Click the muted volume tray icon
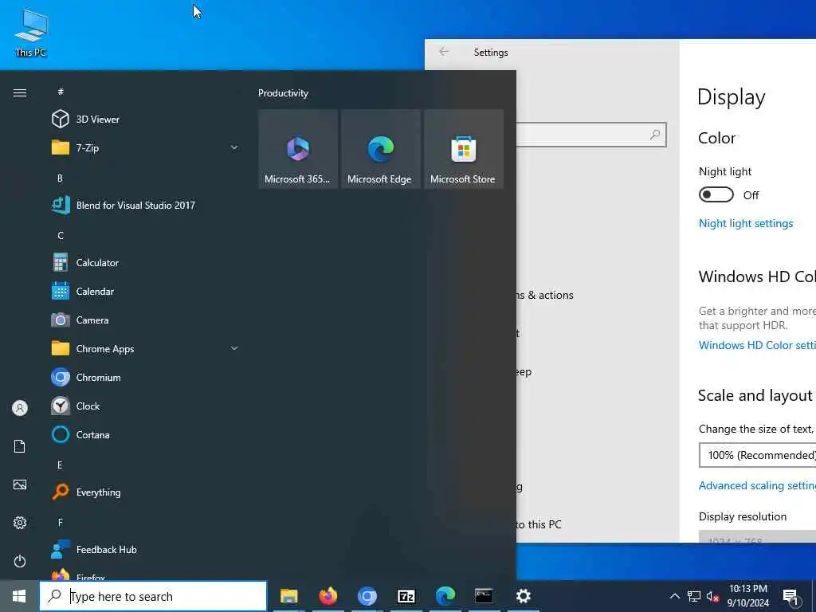Viewport: 816px width, 612px height. 712,597
